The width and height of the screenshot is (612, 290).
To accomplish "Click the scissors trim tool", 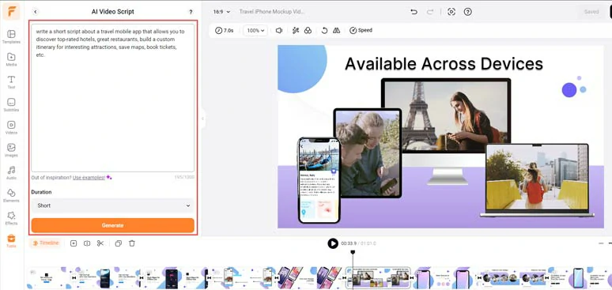I will (x=100, y=243).
